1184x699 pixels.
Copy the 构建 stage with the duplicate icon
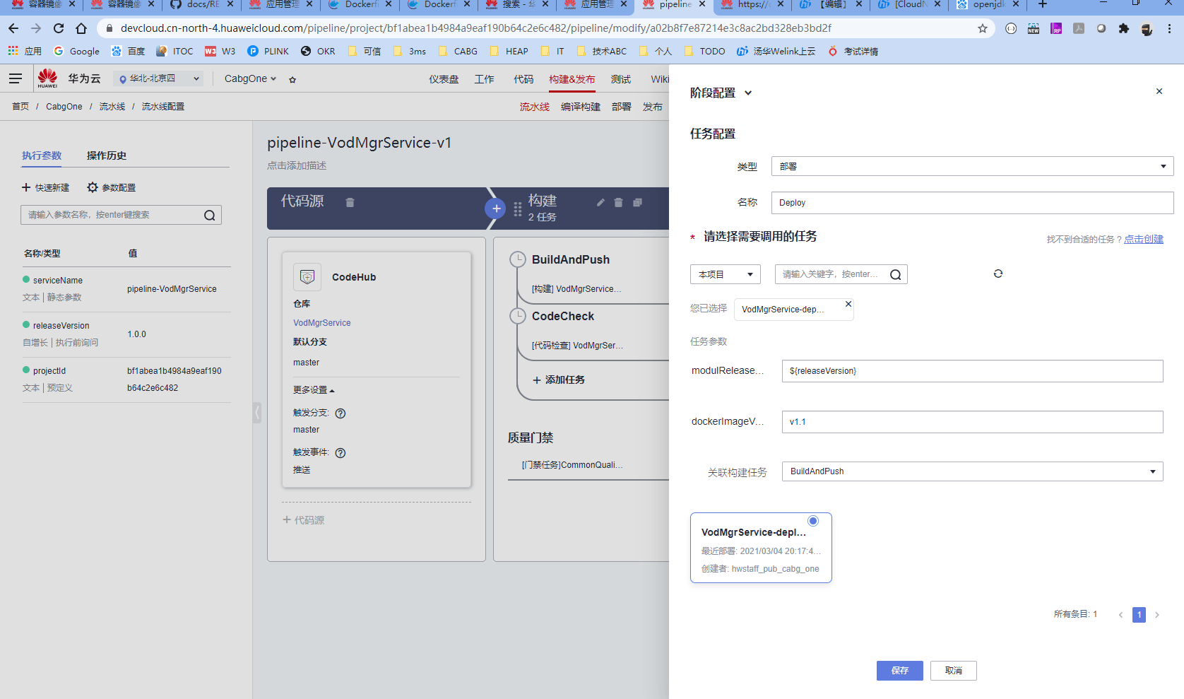tap(637, 202)
